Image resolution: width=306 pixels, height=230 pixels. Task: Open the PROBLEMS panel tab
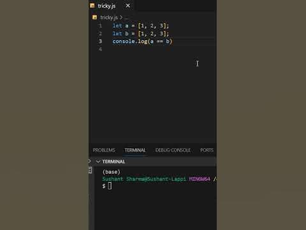(104, 150)
